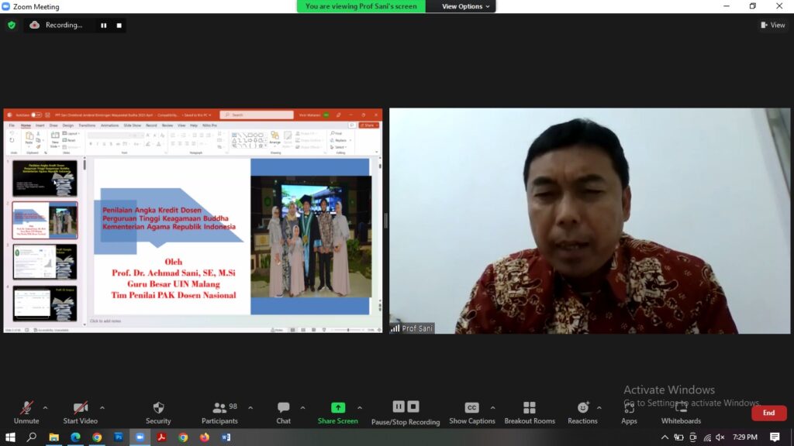Expand the View Options dropdown

tap(466, 6)
